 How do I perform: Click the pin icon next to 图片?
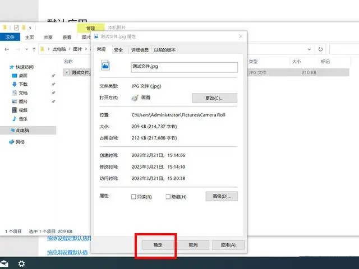[x=53, y=101]
